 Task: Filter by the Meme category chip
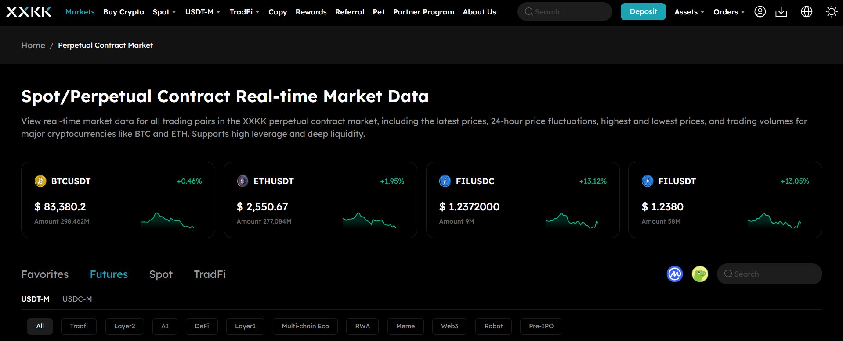pyautogui.click(x=405, y=326)
